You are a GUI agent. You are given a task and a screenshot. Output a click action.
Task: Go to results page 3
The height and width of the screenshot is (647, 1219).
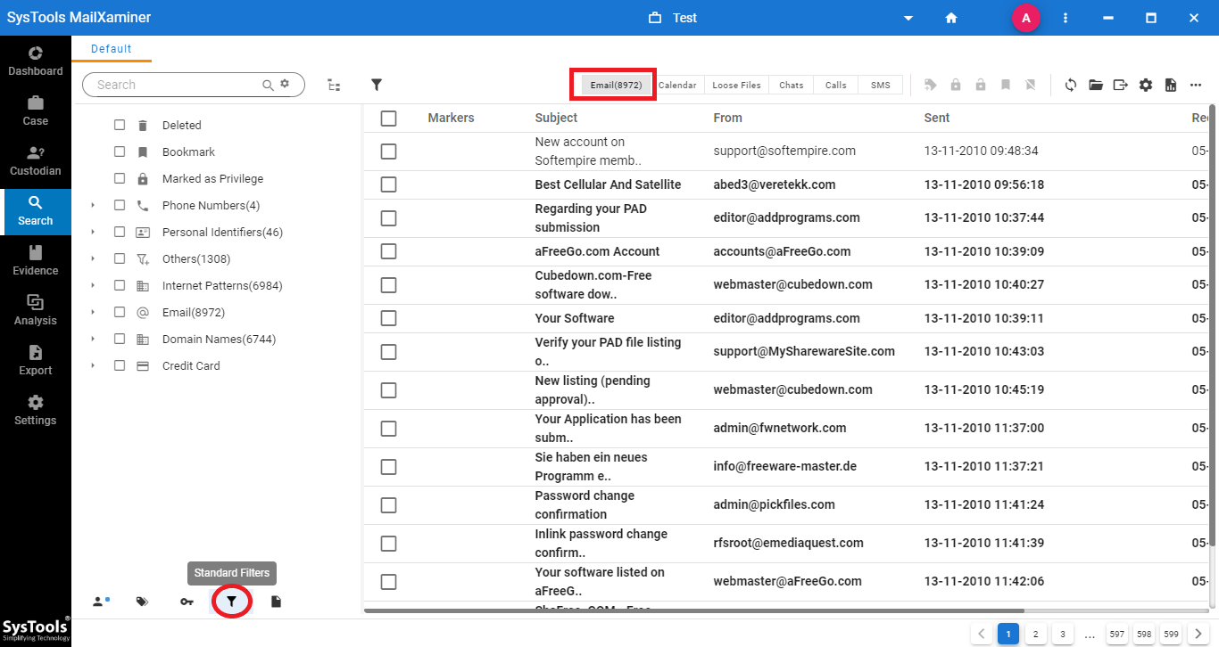1062,635
